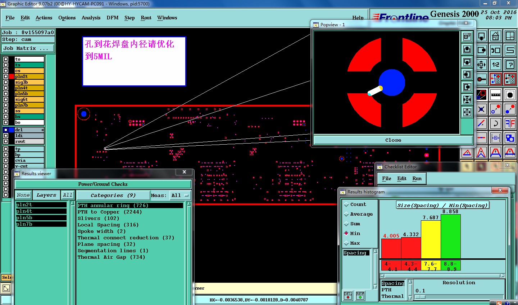Click the question mark help icon
The height and width of the screenshot is (305, 518).
click(510, 65)
